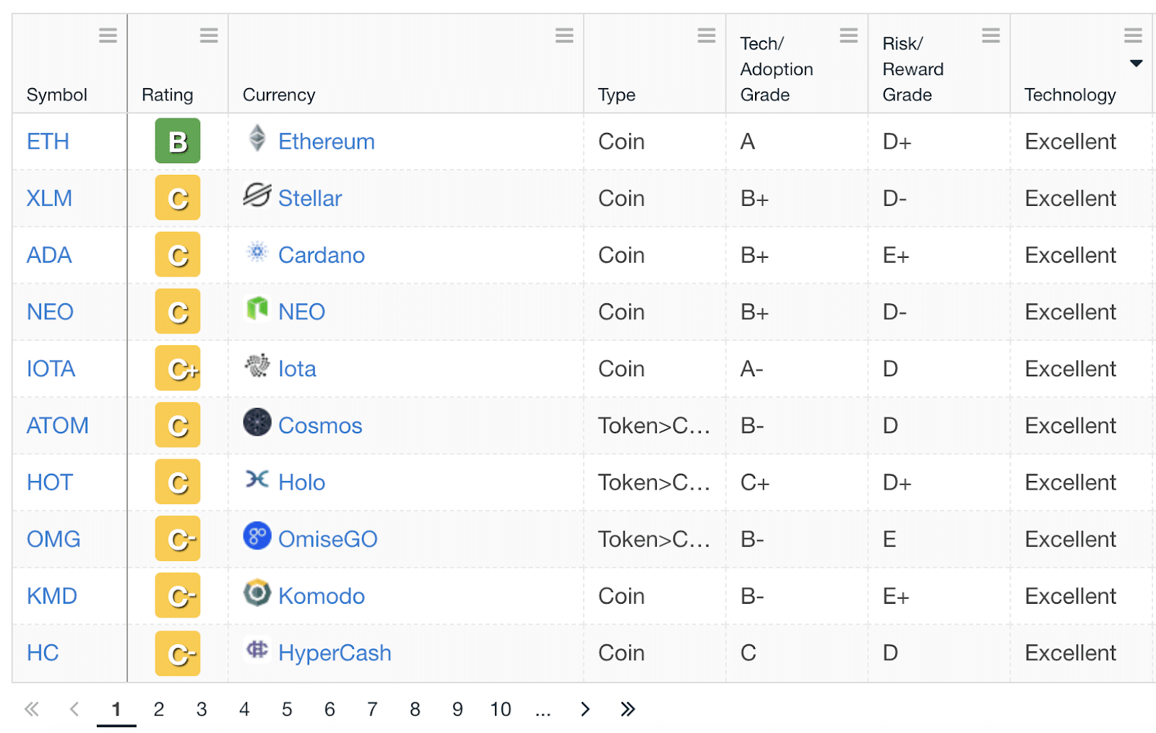The width and height of the screenshot is (1156, 733).
Task: Open the HyperCash currency link
Action: pos(335,653)
